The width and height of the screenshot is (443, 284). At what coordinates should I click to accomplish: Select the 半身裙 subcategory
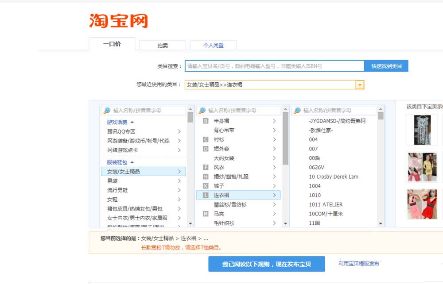click(x=238, y=121)
